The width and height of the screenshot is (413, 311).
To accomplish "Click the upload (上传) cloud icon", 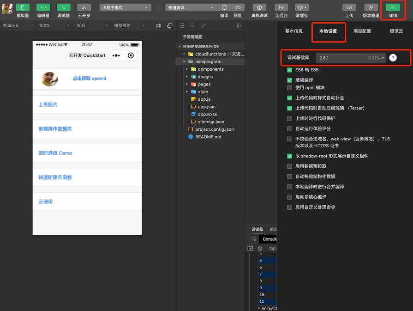I will coord(349,8).
